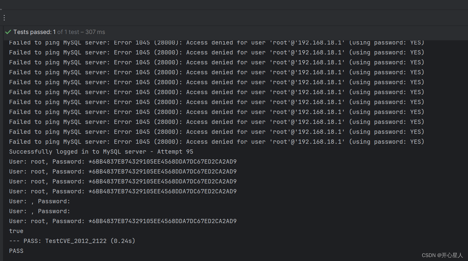This screenshot has height=261, width=468.
Task: Open the vertical three-dot options menu
Action: click(4, 18)
